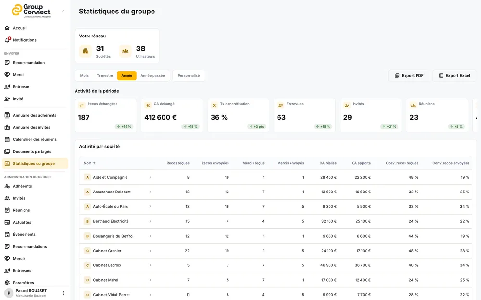Screen dimensions: 481x300
Task: Click Calendrier des réunions calendar icon
Action: [x=7, y=139]
